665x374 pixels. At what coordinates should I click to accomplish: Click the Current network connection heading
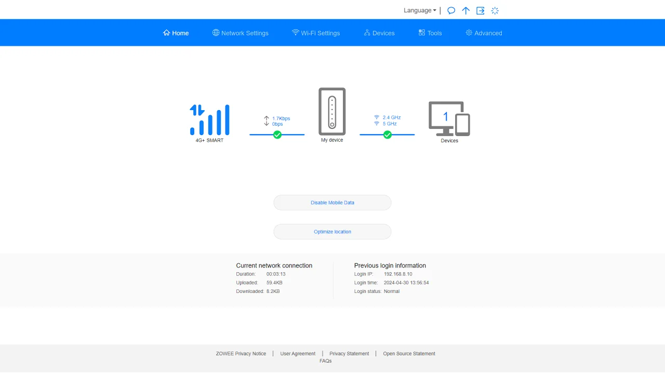pos(274,265)
